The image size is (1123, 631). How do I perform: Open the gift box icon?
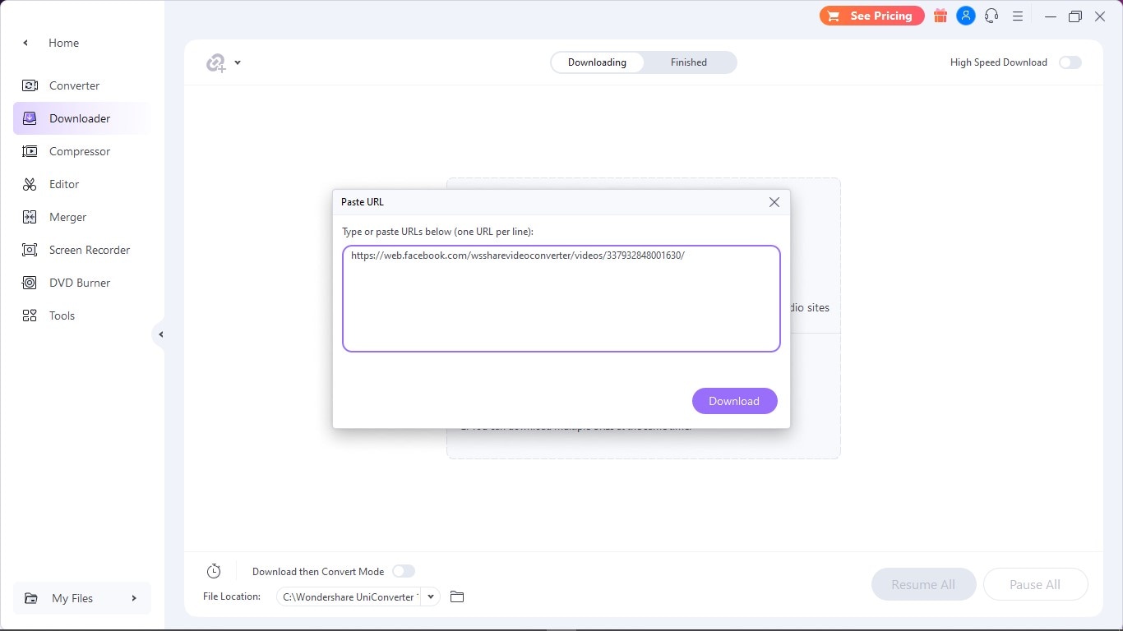pos(940,16)
